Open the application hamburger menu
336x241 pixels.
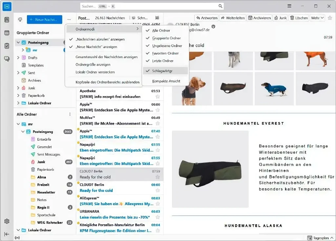point(289,6)
